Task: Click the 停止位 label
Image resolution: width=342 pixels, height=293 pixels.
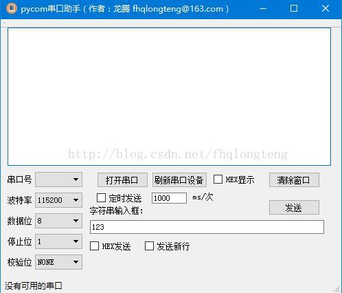Action: tap(19, 241)
